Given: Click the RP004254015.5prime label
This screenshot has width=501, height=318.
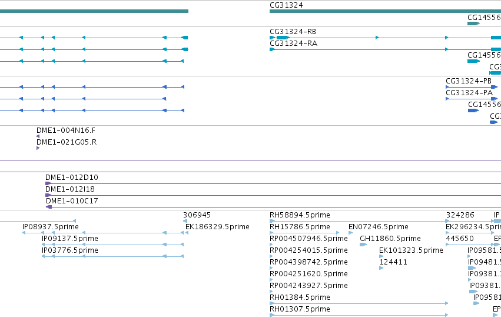Looking at the screenshot, I should [x=308, y=250].
